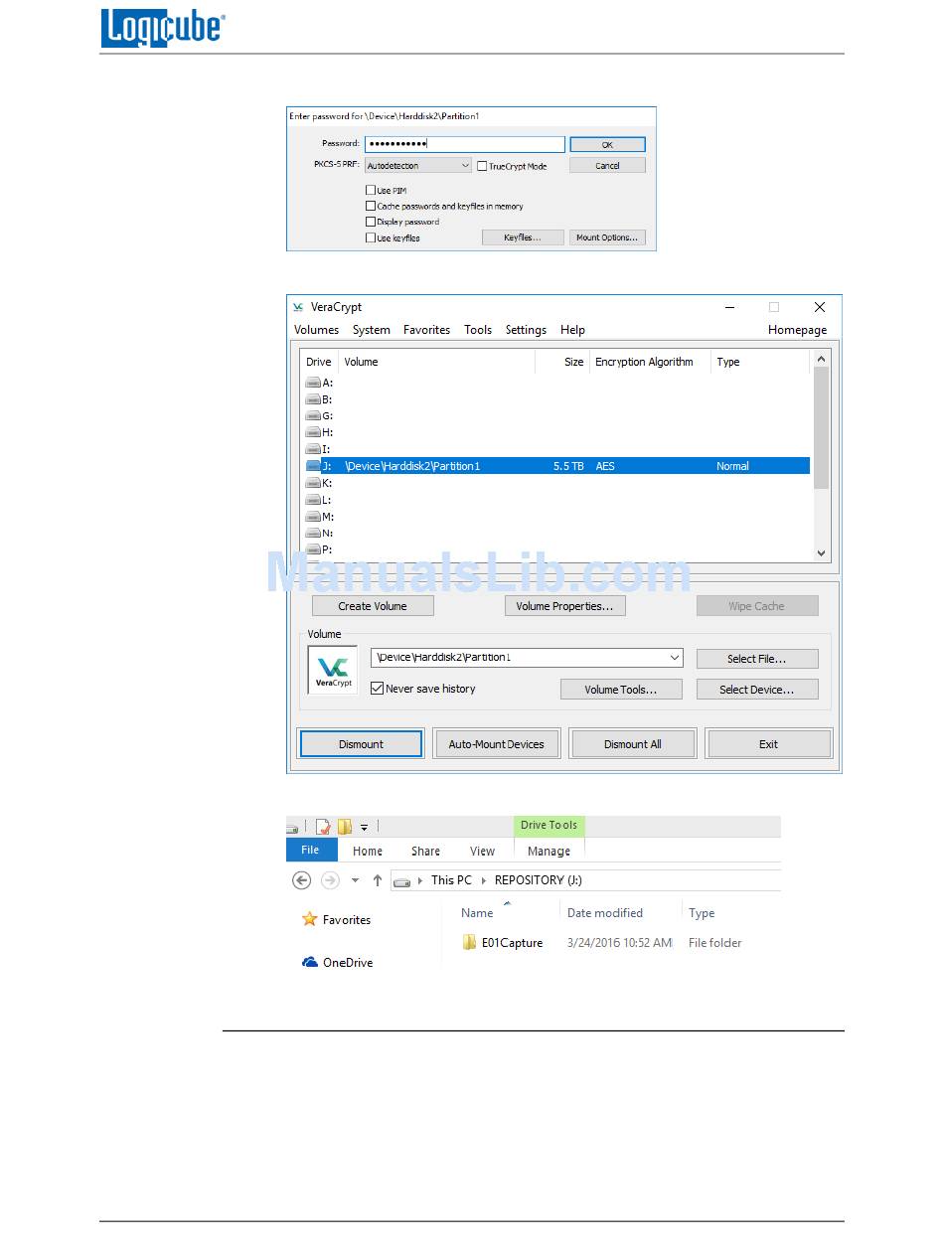Expand the volume path dropdown in VeraCrypt
This screenshot has height=1252, width=944.
point(675,658)
